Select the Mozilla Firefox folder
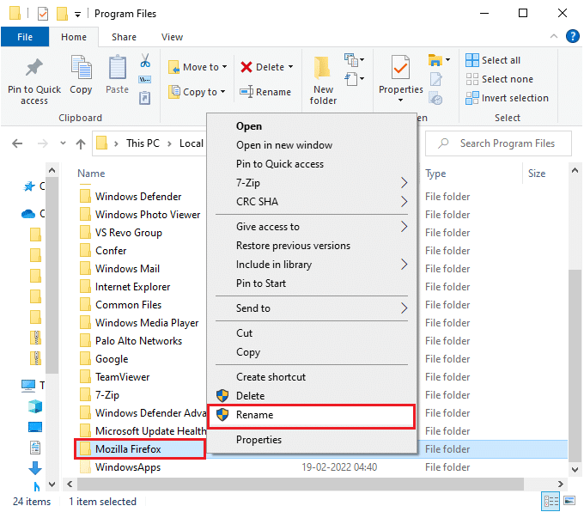This screenshot has height=512, width=584. tap(128, 449)
